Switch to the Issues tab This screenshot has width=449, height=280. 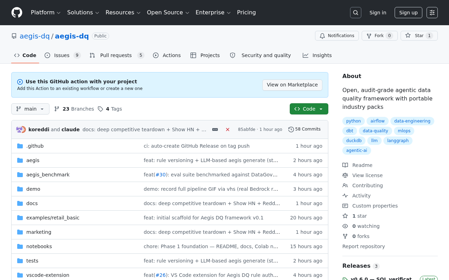click(x=63, y=55)
